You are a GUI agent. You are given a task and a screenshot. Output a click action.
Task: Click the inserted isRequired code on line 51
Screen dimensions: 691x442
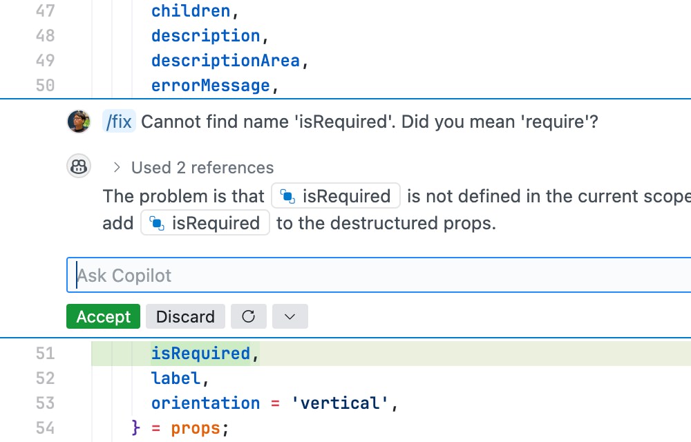click(x=200, y=354)
